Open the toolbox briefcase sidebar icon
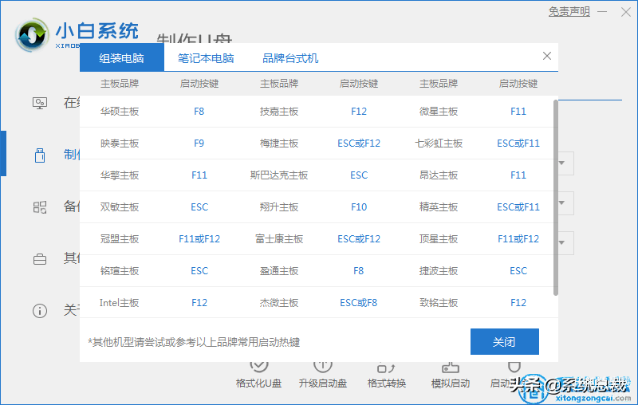This screenshot has width=638, height=405. tap(39, 259)
